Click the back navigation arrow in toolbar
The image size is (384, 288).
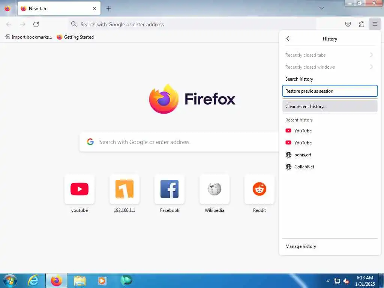(x=9, y=24)
